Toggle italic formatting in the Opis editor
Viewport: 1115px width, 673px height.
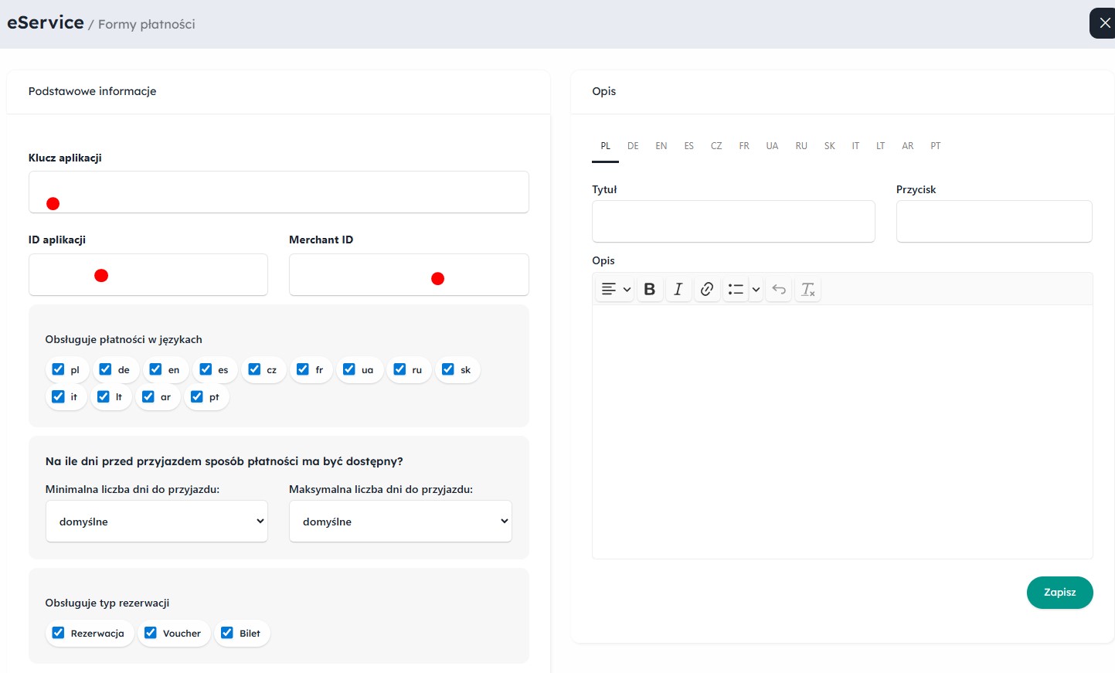[678, 289]
